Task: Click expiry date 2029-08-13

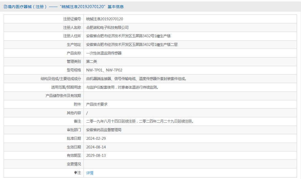Action: (x=96, y=155)
